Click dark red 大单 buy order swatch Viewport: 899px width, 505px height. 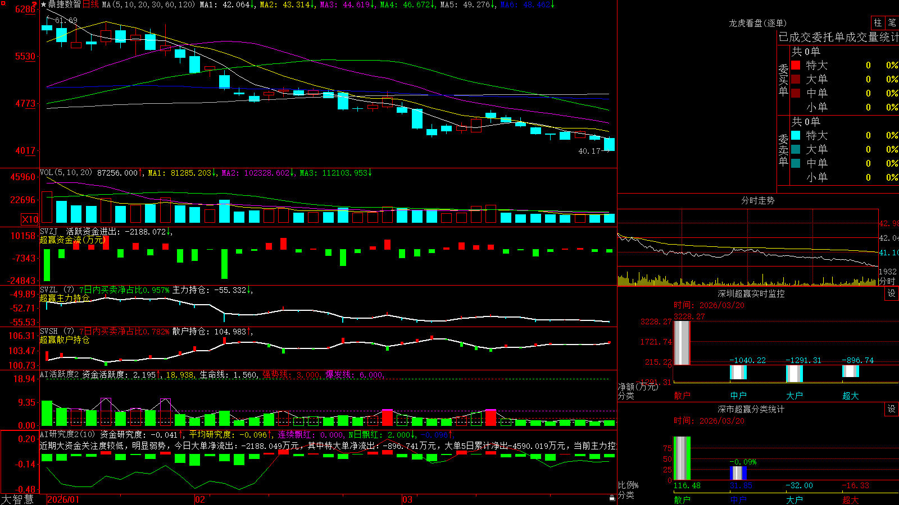796,79
